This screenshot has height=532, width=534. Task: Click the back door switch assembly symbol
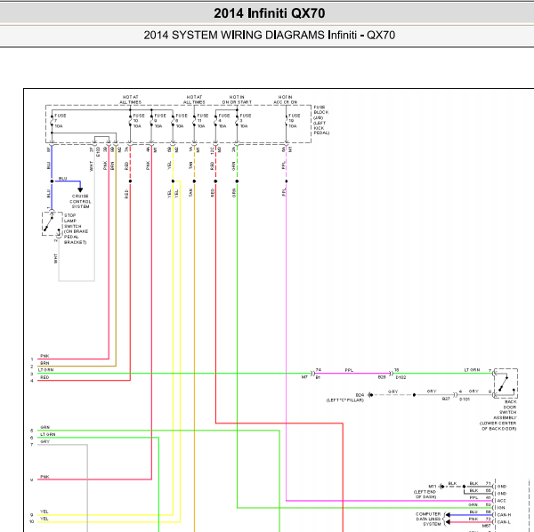506,383
